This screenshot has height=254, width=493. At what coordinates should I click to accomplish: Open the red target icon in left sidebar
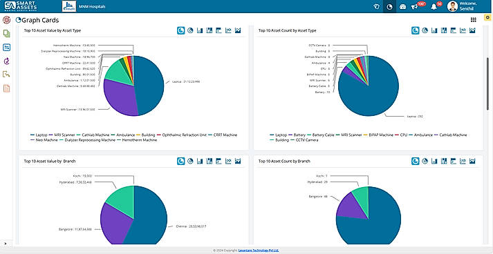click(x=6, y=20)
